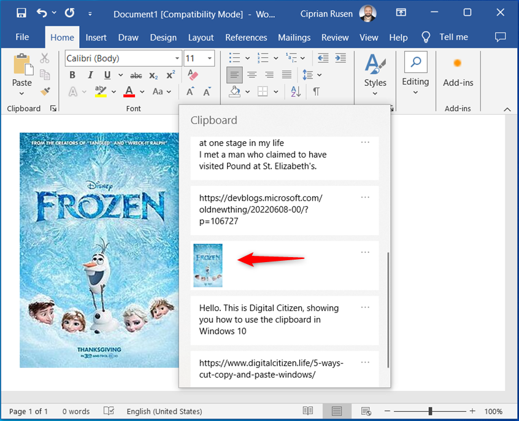Open the Ribbon Display Options icon

click(x=401, y=13)
